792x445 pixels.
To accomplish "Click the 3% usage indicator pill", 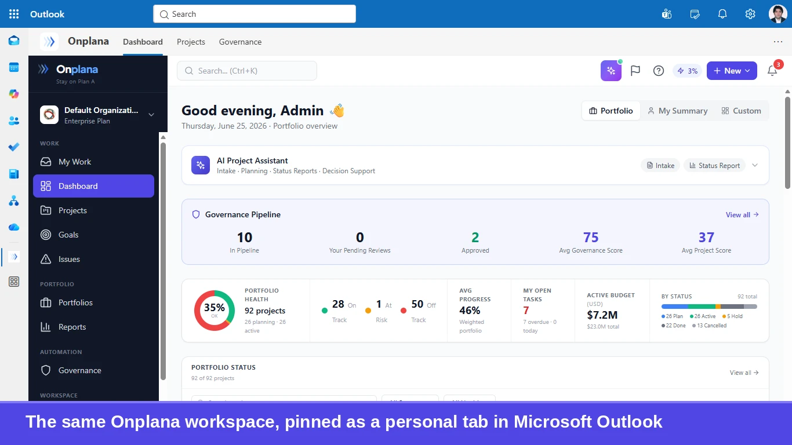I will [x=688, y=71].
